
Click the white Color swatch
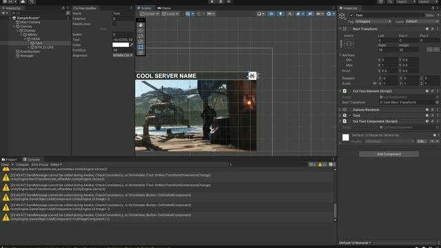click(121, 45)
